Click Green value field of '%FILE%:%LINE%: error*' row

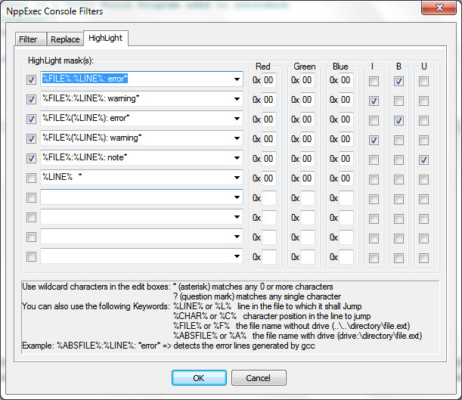tap(308, 80)
